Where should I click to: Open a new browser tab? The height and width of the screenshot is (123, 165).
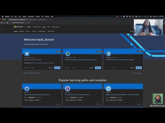pyautogui.click(x=51, y=20)
